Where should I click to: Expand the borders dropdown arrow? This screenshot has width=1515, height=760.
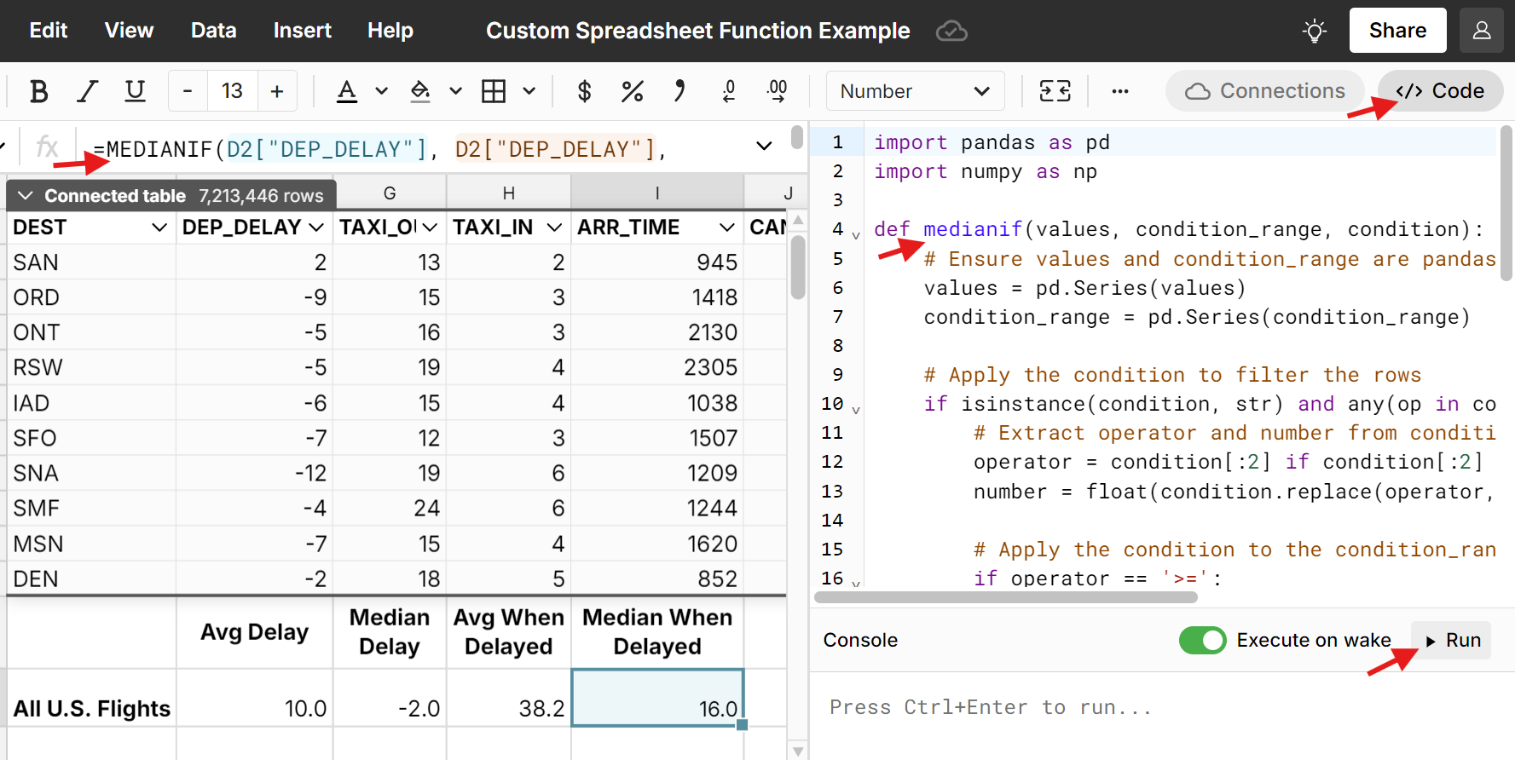click(x=529, y=91)
